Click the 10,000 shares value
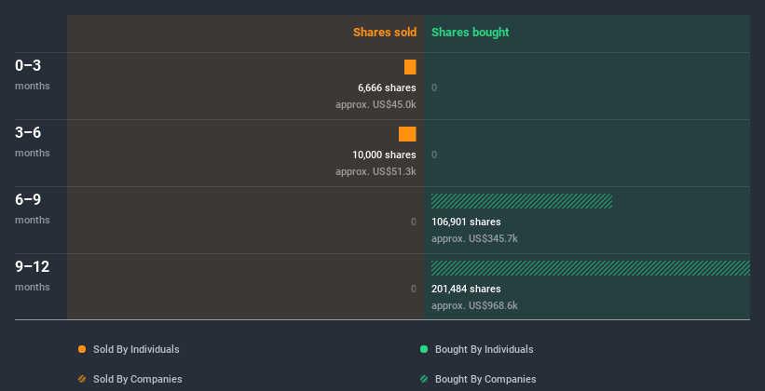The image size is (765, 391). tap(385, 155)
